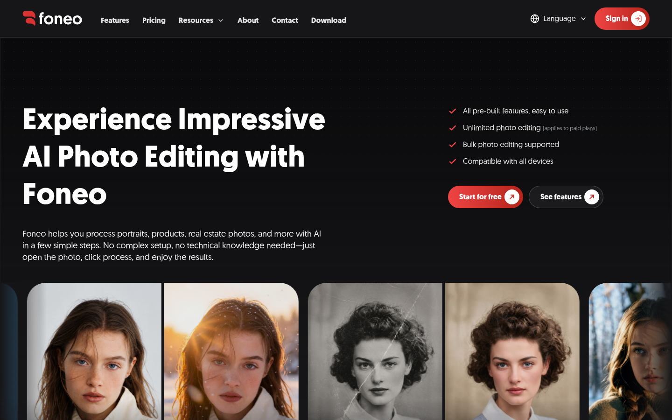This screenshot has height=420, width=672.
Task: Click the checkmark beside Unlimited photo editing
Action: pos(452,128)
